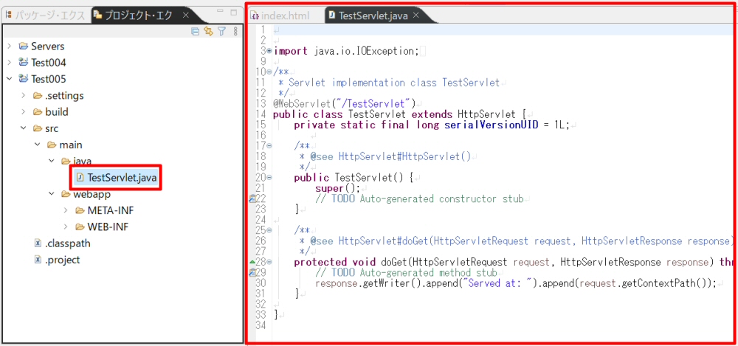Close the Project Explorer tab
Viewport: 738px width, 346px height.
click(186, 15)
